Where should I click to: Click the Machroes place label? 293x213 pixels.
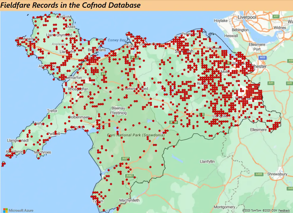coord(43,152)
